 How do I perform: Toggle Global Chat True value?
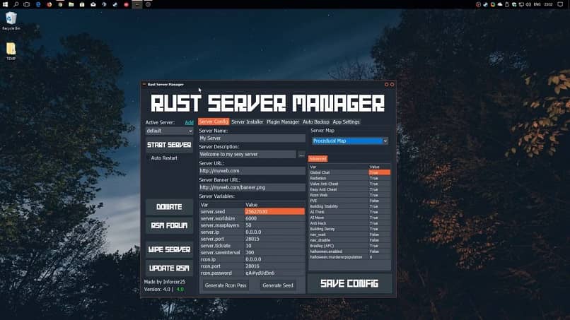click(379, 172)
